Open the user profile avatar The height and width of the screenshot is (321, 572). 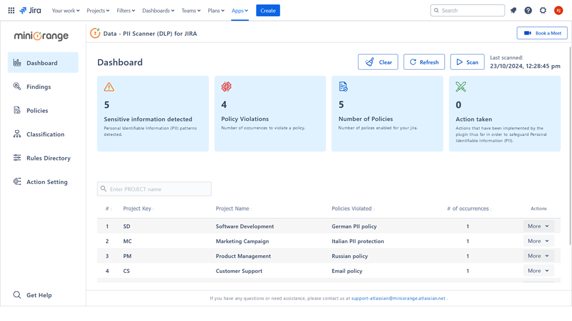point(558,11)
